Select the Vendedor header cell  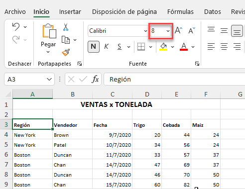coord(73,124)
